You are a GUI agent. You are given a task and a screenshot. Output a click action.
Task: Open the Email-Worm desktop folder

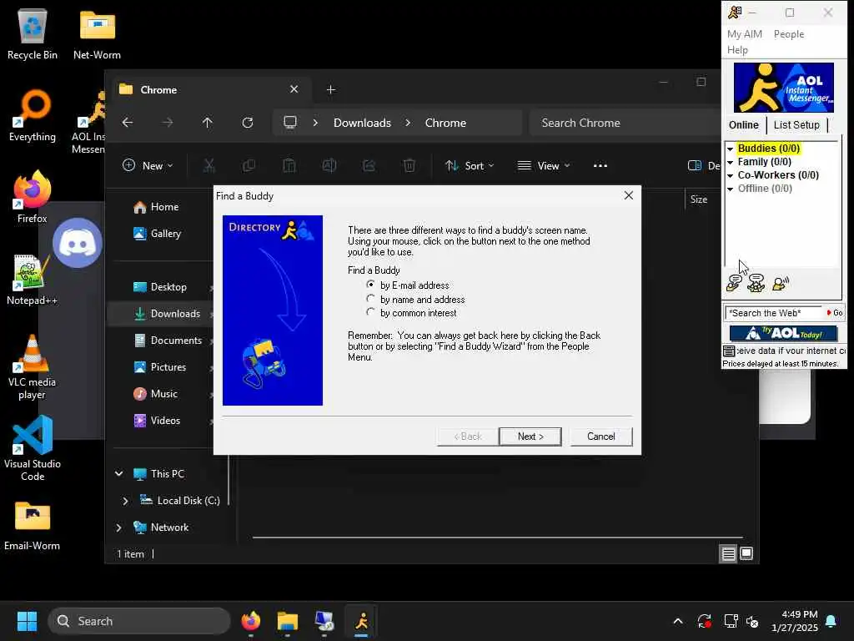pyautogui.click(x=33, y=525)
